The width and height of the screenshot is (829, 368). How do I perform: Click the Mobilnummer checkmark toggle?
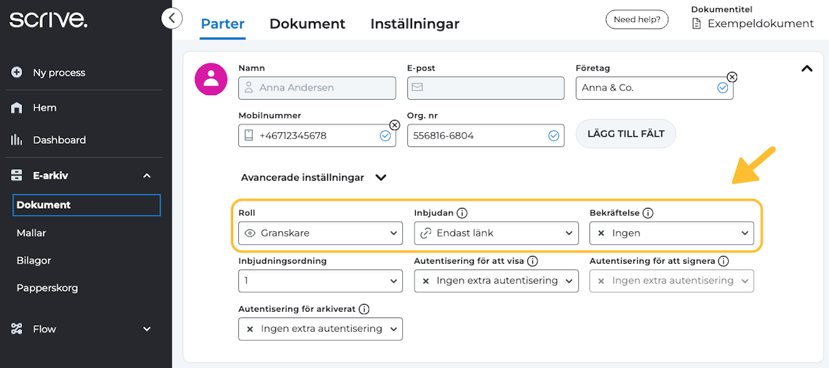385,135
